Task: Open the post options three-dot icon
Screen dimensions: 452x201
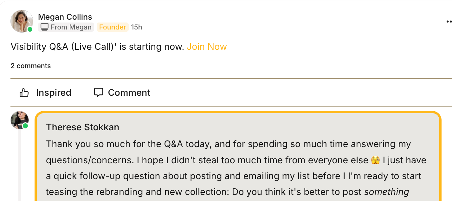Action: click(449, 21)
